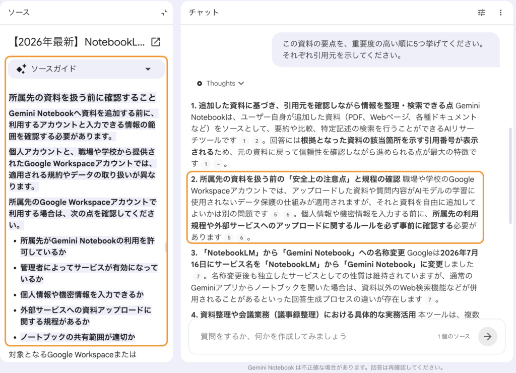
Task: Open citation 7 after 存在します
Action: coord(429,299)
